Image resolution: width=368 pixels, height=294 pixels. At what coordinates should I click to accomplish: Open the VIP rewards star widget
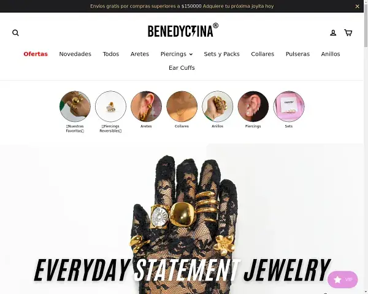[343, 279]
